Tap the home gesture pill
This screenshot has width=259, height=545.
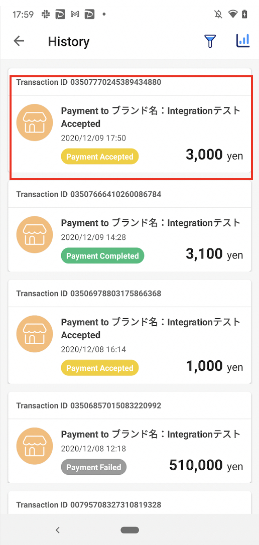point(129,530)
